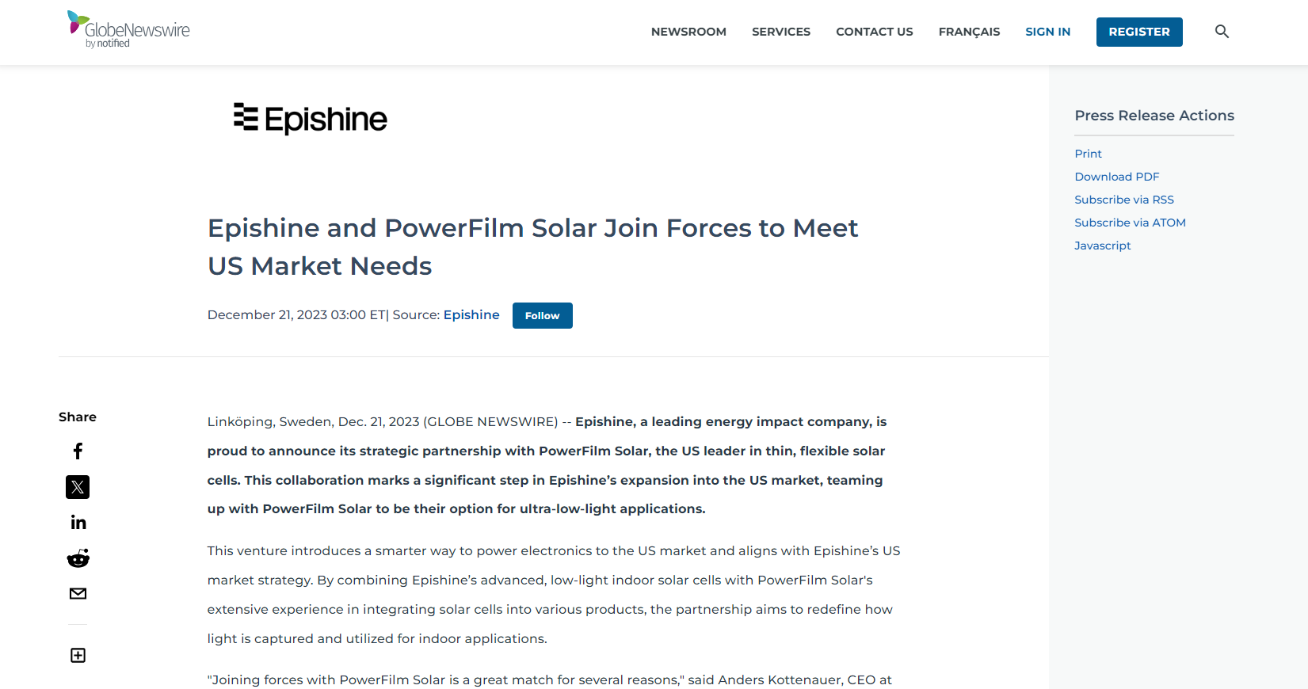Expand more share options plus icon

tap(78, 655)
